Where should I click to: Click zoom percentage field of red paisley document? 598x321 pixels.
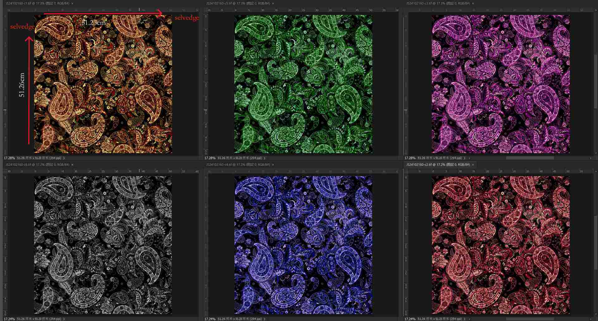410,319
